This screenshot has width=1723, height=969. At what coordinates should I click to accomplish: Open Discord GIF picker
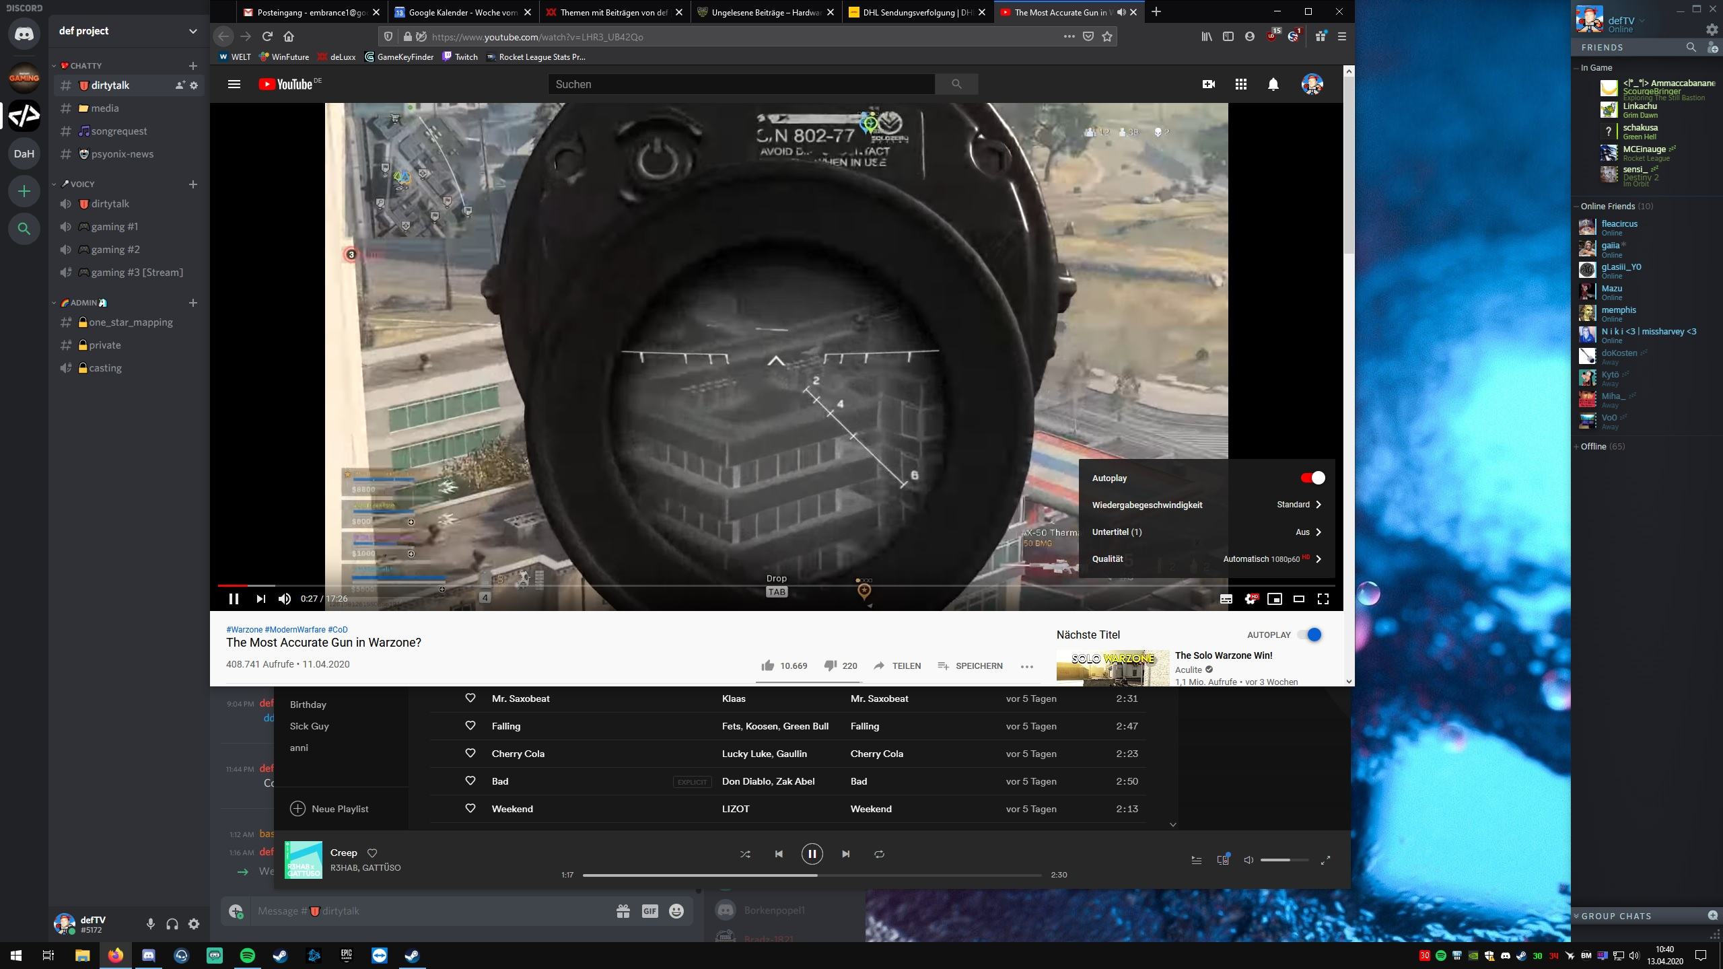649,911
